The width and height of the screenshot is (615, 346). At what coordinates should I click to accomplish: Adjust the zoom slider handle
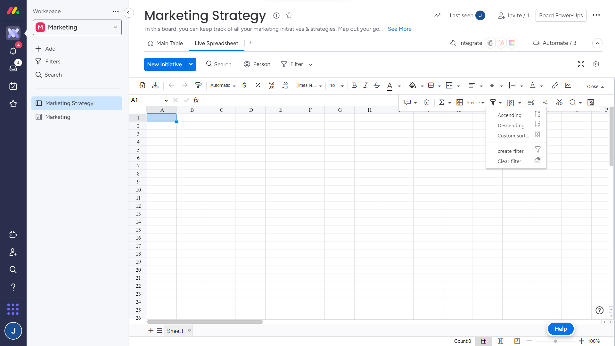point(555,341)
